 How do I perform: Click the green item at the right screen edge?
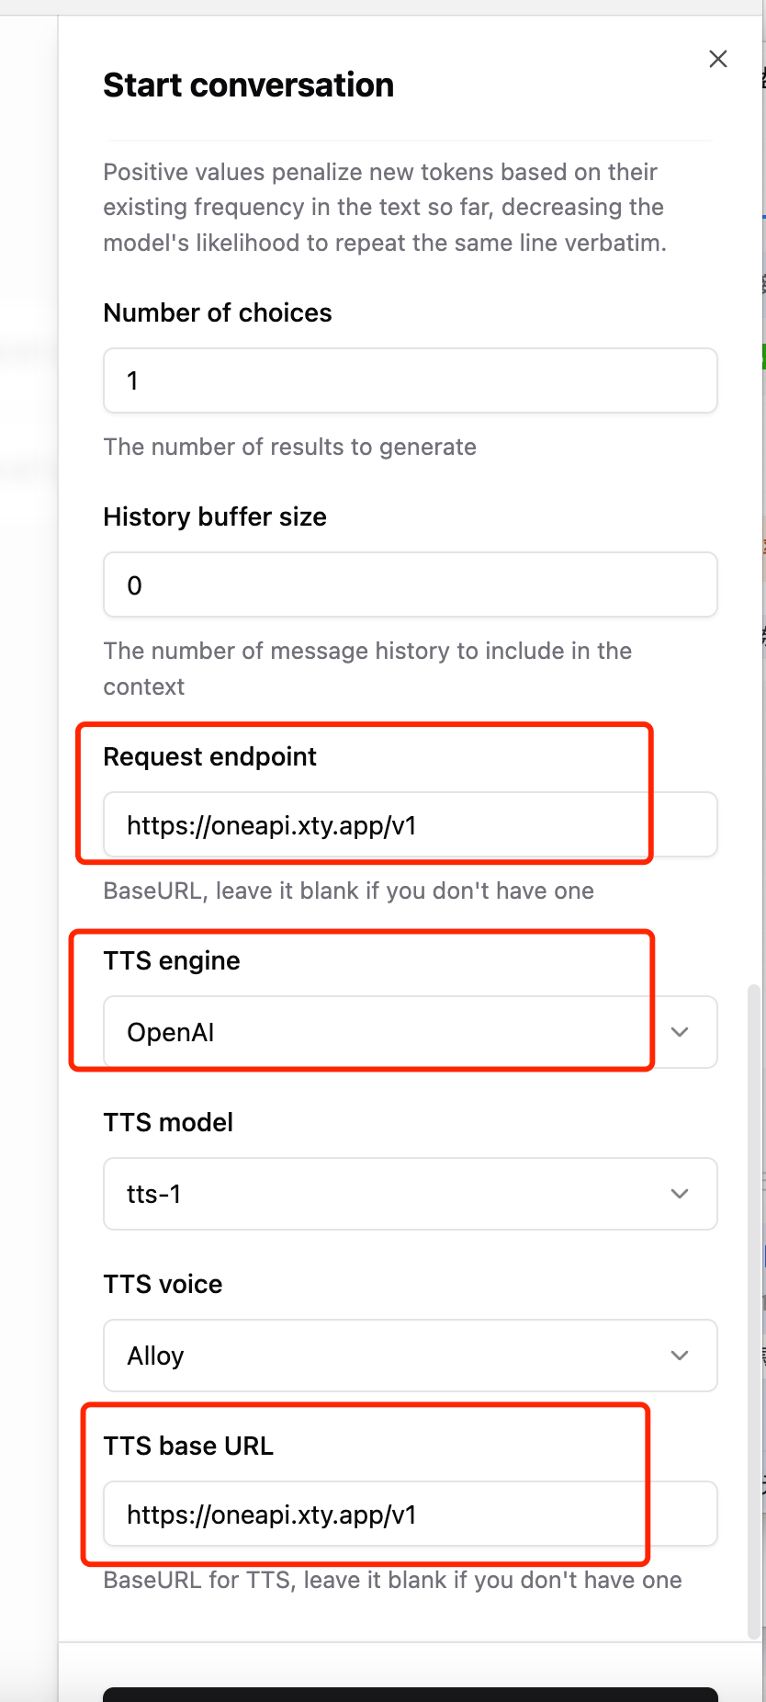coord(762,354)
